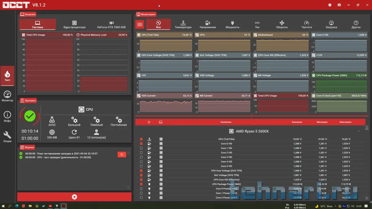The image size is (372, 209).
Task: Click the Цикл #1 cycle refresh icon
Action: 74,132
